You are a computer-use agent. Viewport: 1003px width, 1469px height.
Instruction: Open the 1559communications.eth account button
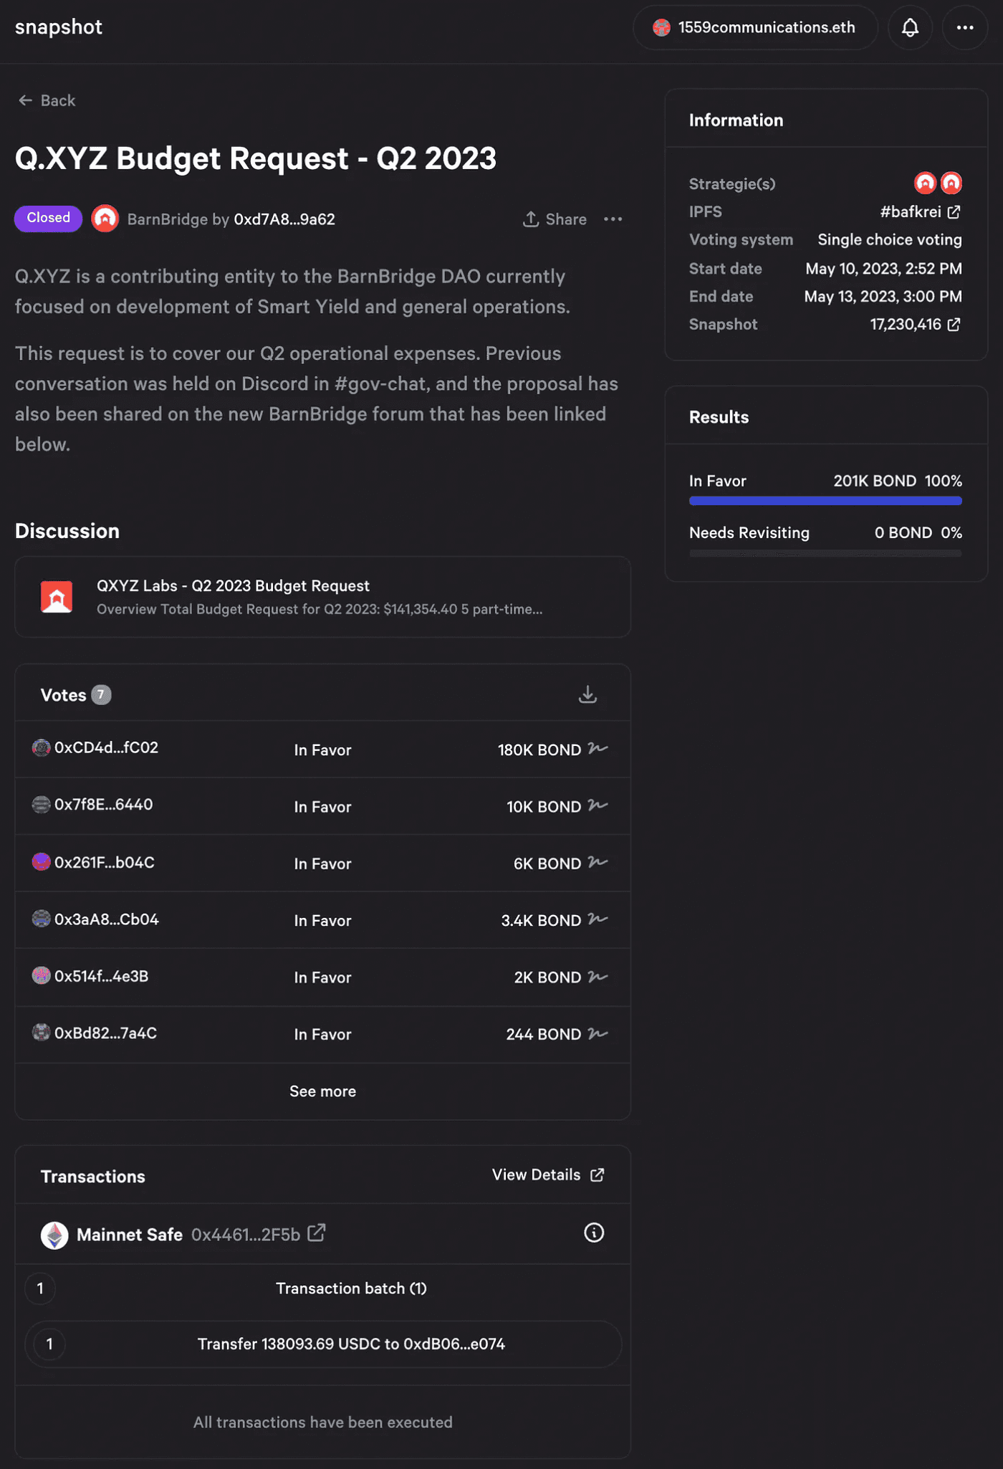(754, 28)
